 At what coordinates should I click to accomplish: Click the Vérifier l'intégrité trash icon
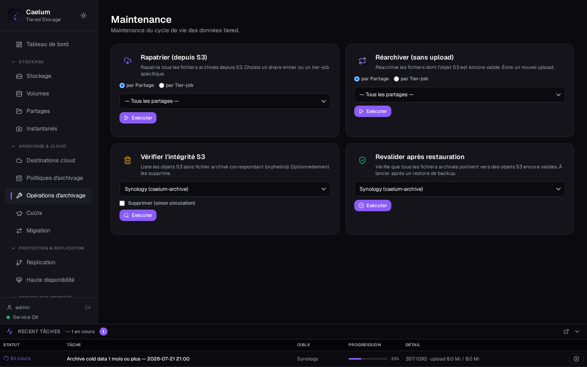point(128,160)
